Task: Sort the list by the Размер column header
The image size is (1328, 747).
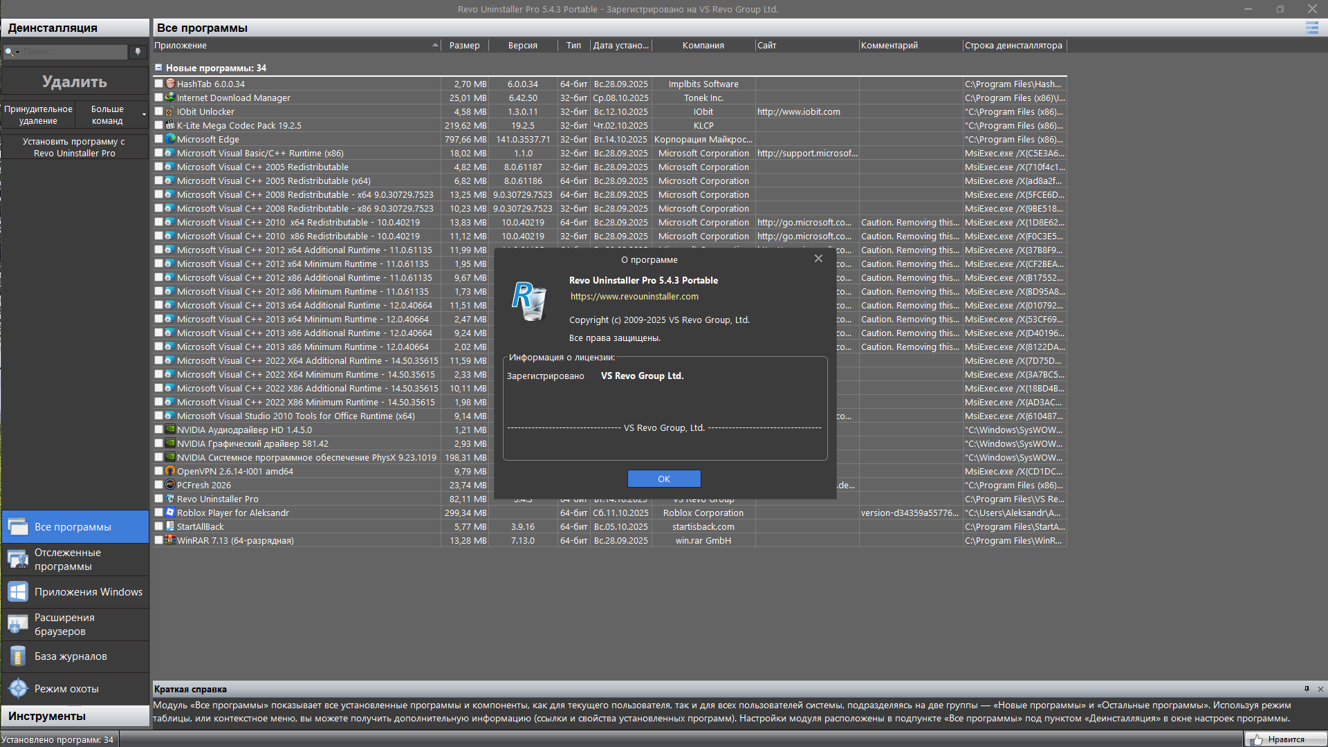Action: click(464, 46)
